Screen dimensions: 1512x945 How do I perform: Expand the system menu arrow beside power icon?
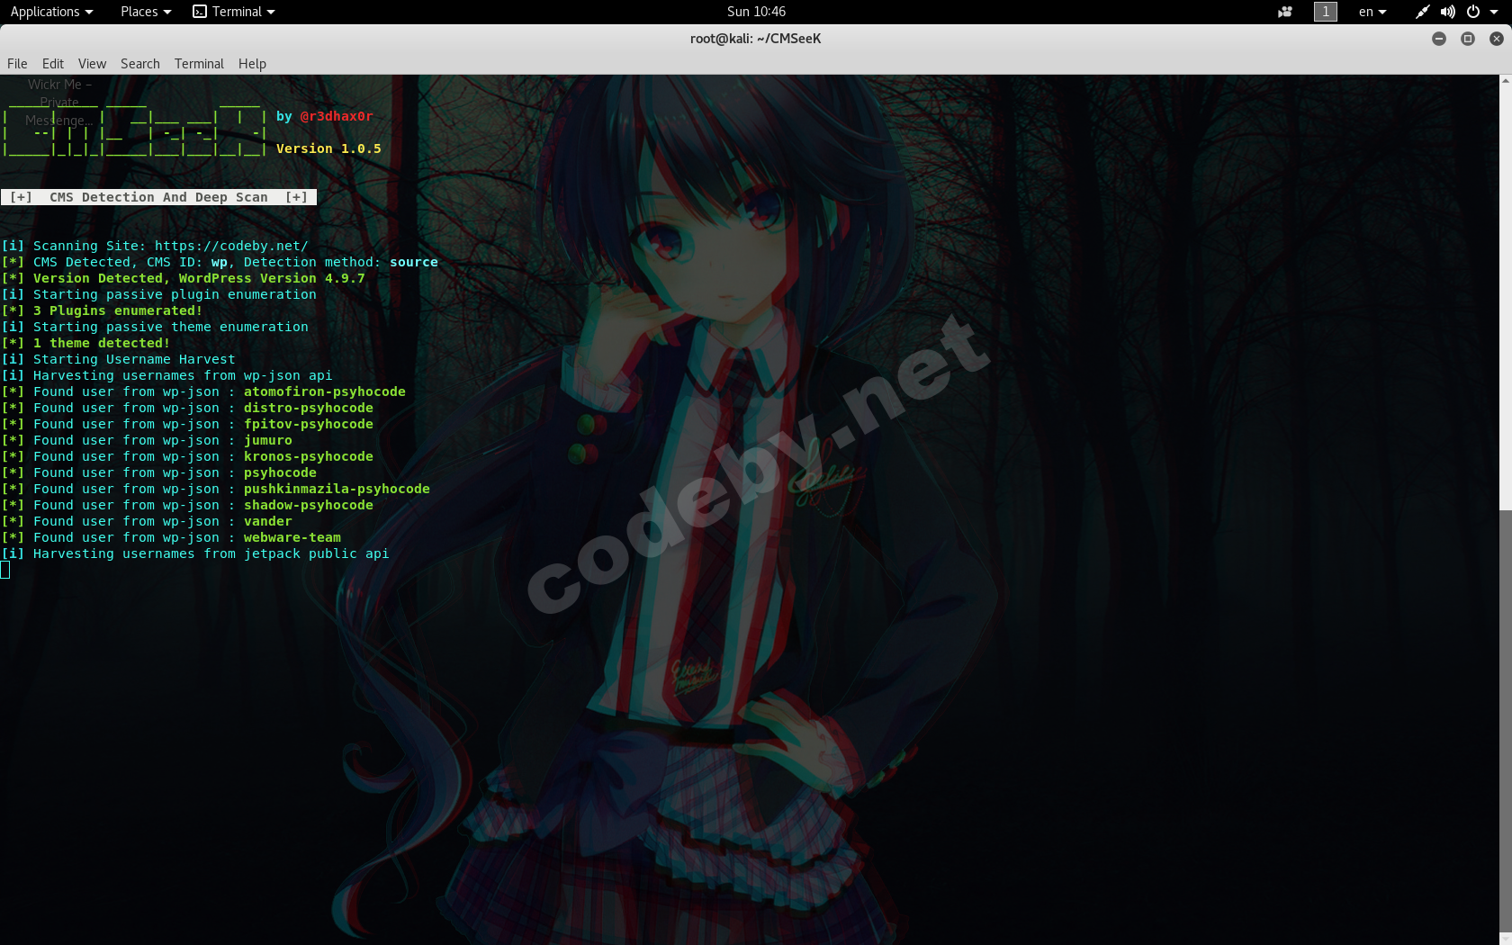pyautogui.click(x=1494, y=12)
